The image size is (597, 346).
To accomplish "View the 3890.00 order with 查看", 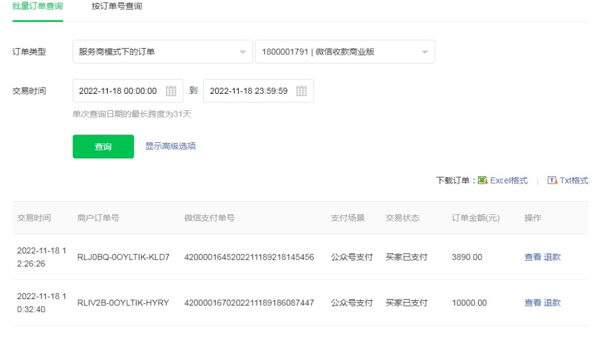I will (532, 257).
